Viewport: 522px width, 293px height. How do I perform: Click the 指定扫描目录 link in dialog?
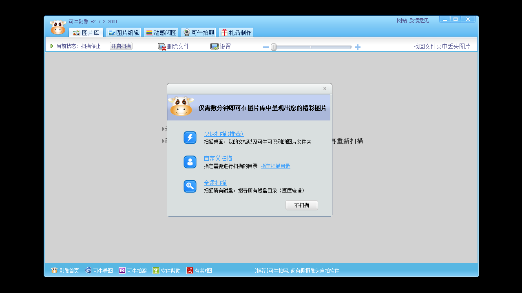(275, 166)
